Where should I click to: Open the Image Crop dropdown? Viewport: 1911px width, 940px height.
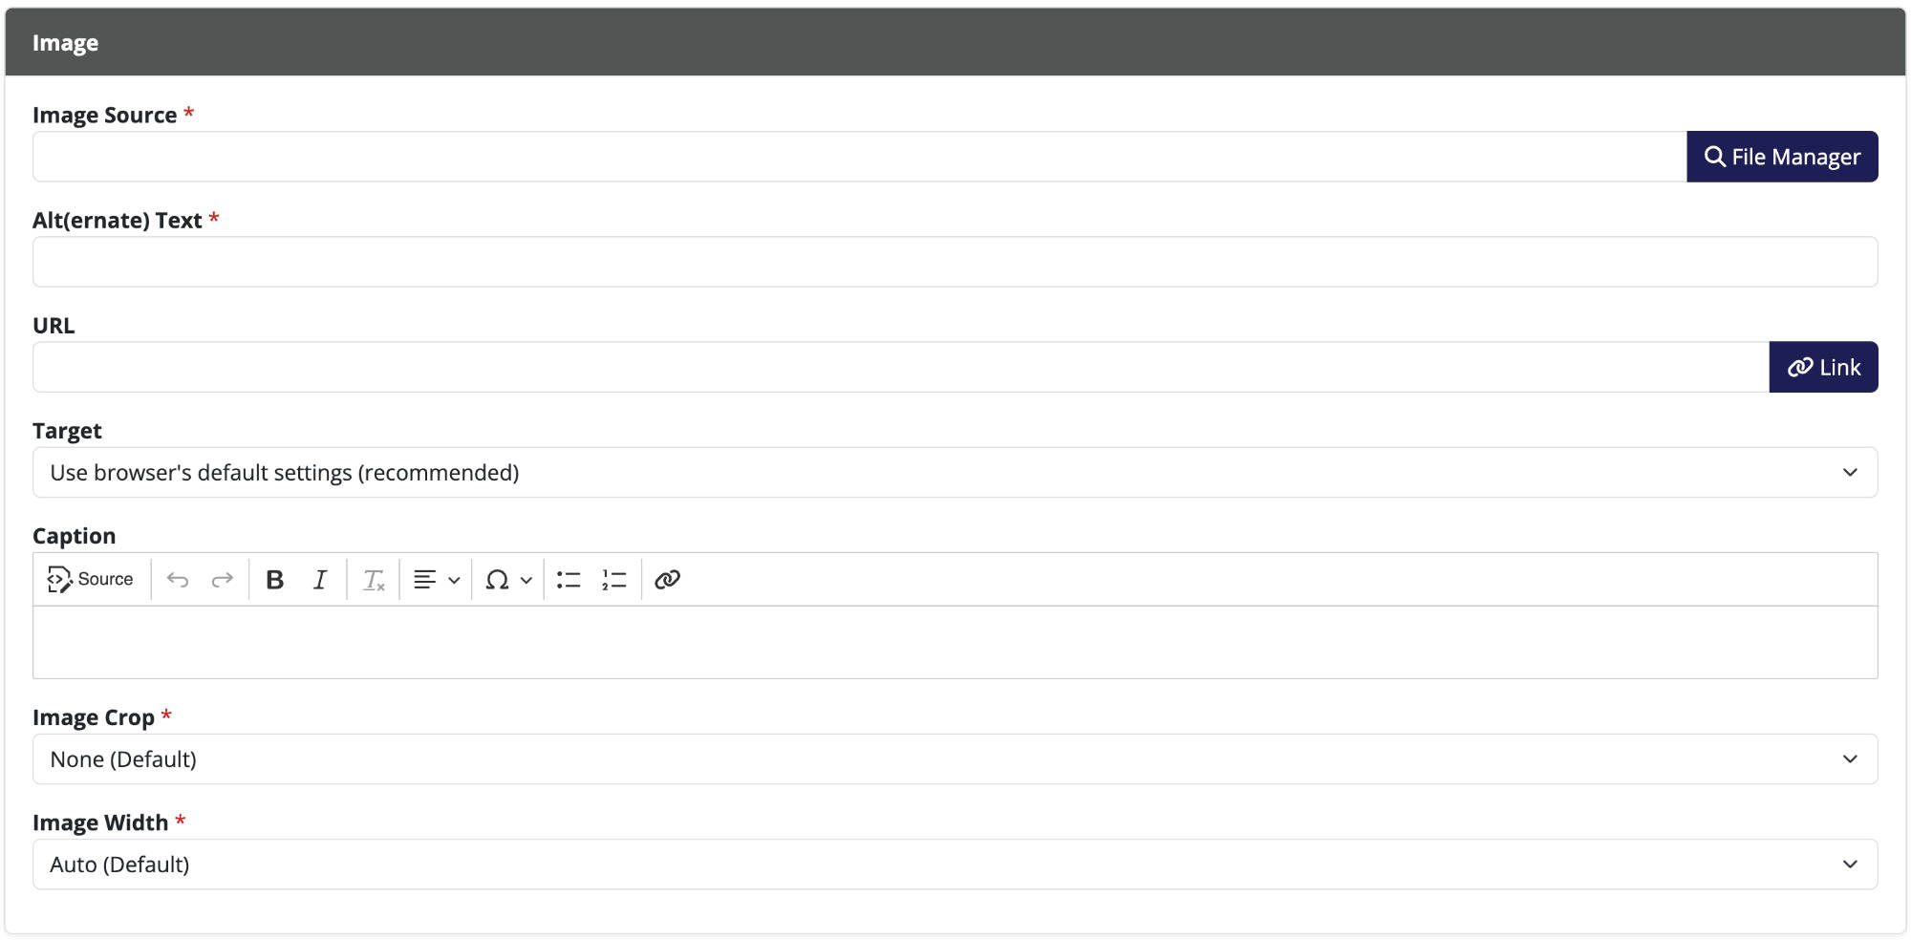(954, 758)
